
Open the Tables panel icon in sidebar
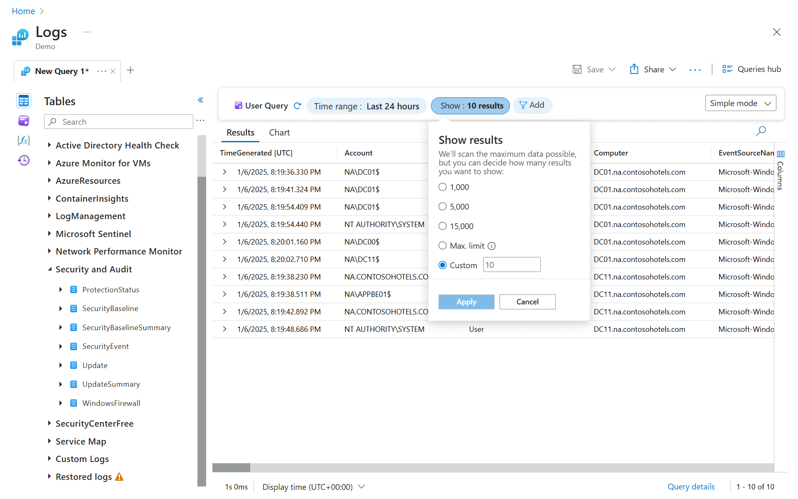point(24,101)
